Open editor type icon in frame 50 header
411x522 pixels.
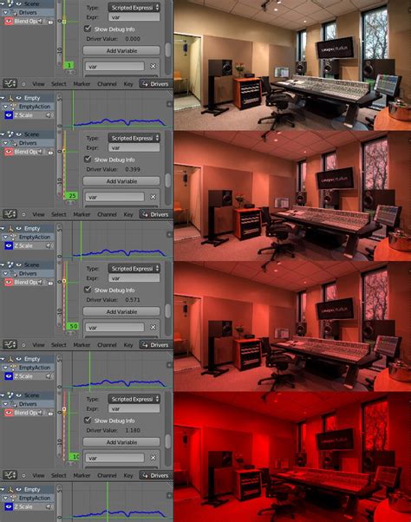[x=10, y=344]
